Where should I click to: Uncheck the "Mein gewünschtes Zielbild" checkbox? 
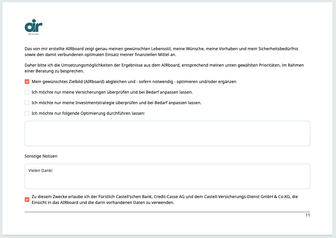27,82
